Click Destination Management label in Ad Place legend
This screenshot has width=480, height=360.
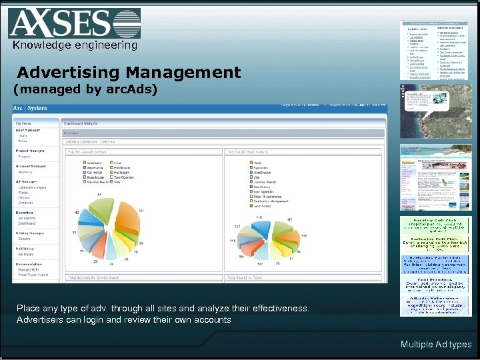(x=271, y=201)
